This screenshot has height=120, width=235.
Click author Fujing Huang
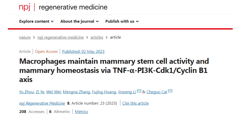pyautogui.click(x=104, y=92)
